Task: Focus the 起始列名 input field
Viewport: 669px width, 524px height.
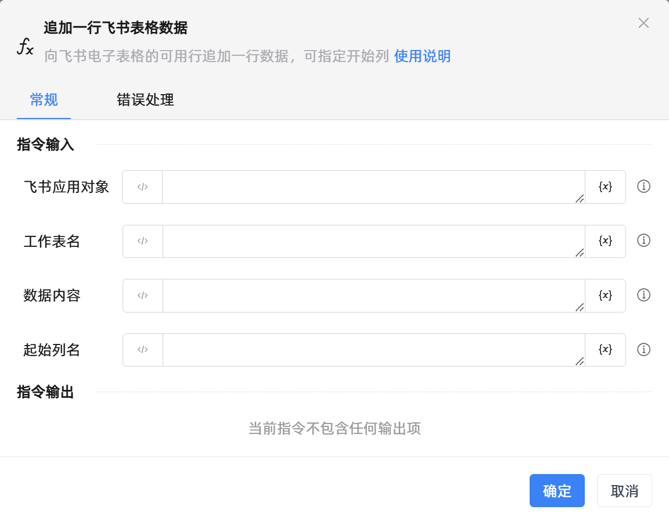Action: click(373, 350)
